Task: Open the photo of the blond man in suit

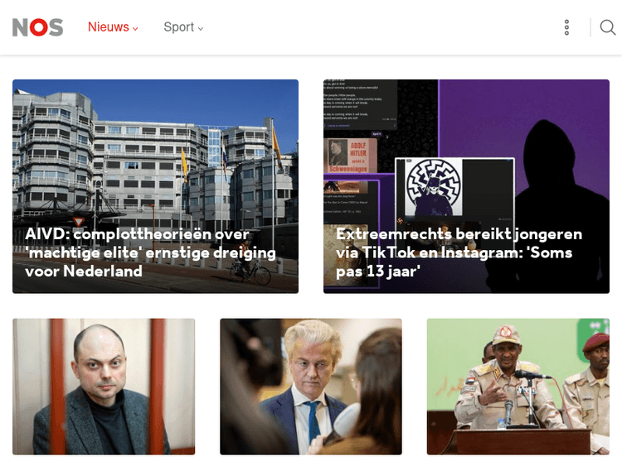Action: 311,387
